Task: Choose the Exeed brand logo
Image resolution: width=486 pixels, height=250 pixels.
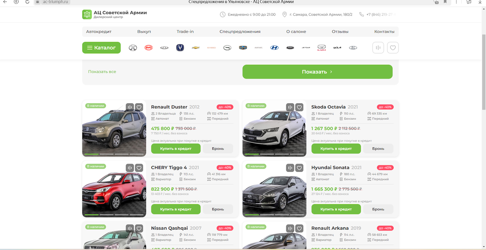Action: [211, 48]
